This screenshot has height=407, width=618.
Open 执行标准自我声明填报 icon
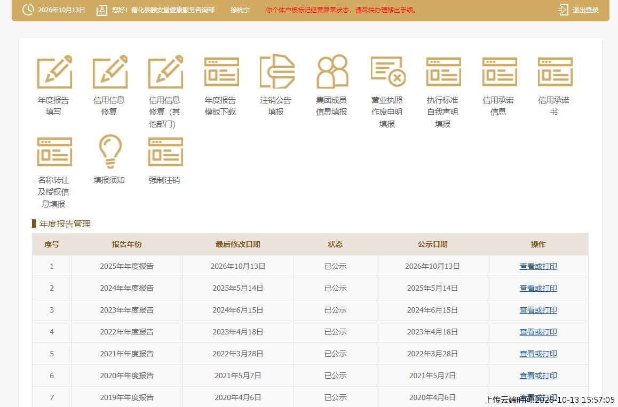pos(444,71)
